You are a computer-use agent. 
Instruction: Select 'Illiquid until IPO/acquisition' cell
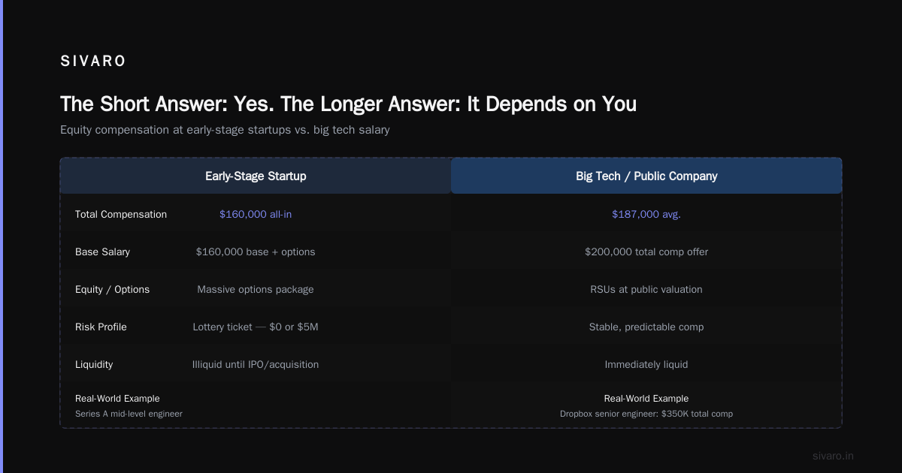coord(256,364)
